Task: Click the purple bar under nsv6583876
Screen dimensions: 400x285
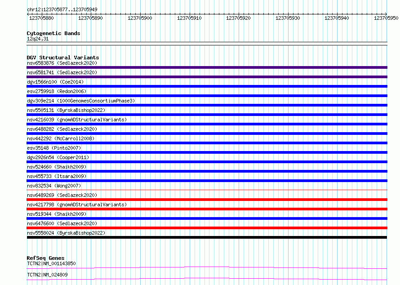Action: [207, 67]
